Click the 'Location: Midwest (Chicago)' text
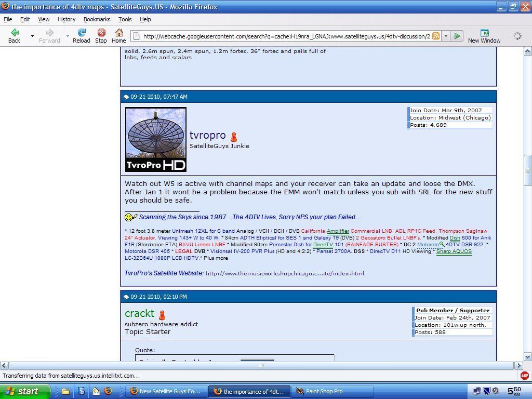The width and height of the screenshot is (532, 399). tap(450, 118)
